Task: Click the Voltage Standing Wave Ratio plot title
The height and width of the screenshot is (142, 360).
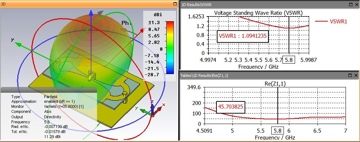Action: click(258, 13)
